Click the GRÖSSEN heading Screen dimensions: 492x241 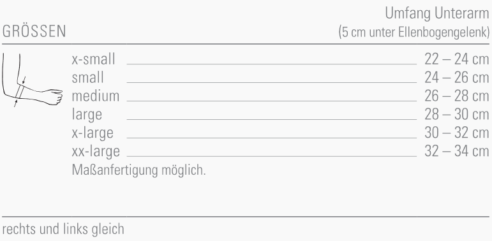click(34, 31)
